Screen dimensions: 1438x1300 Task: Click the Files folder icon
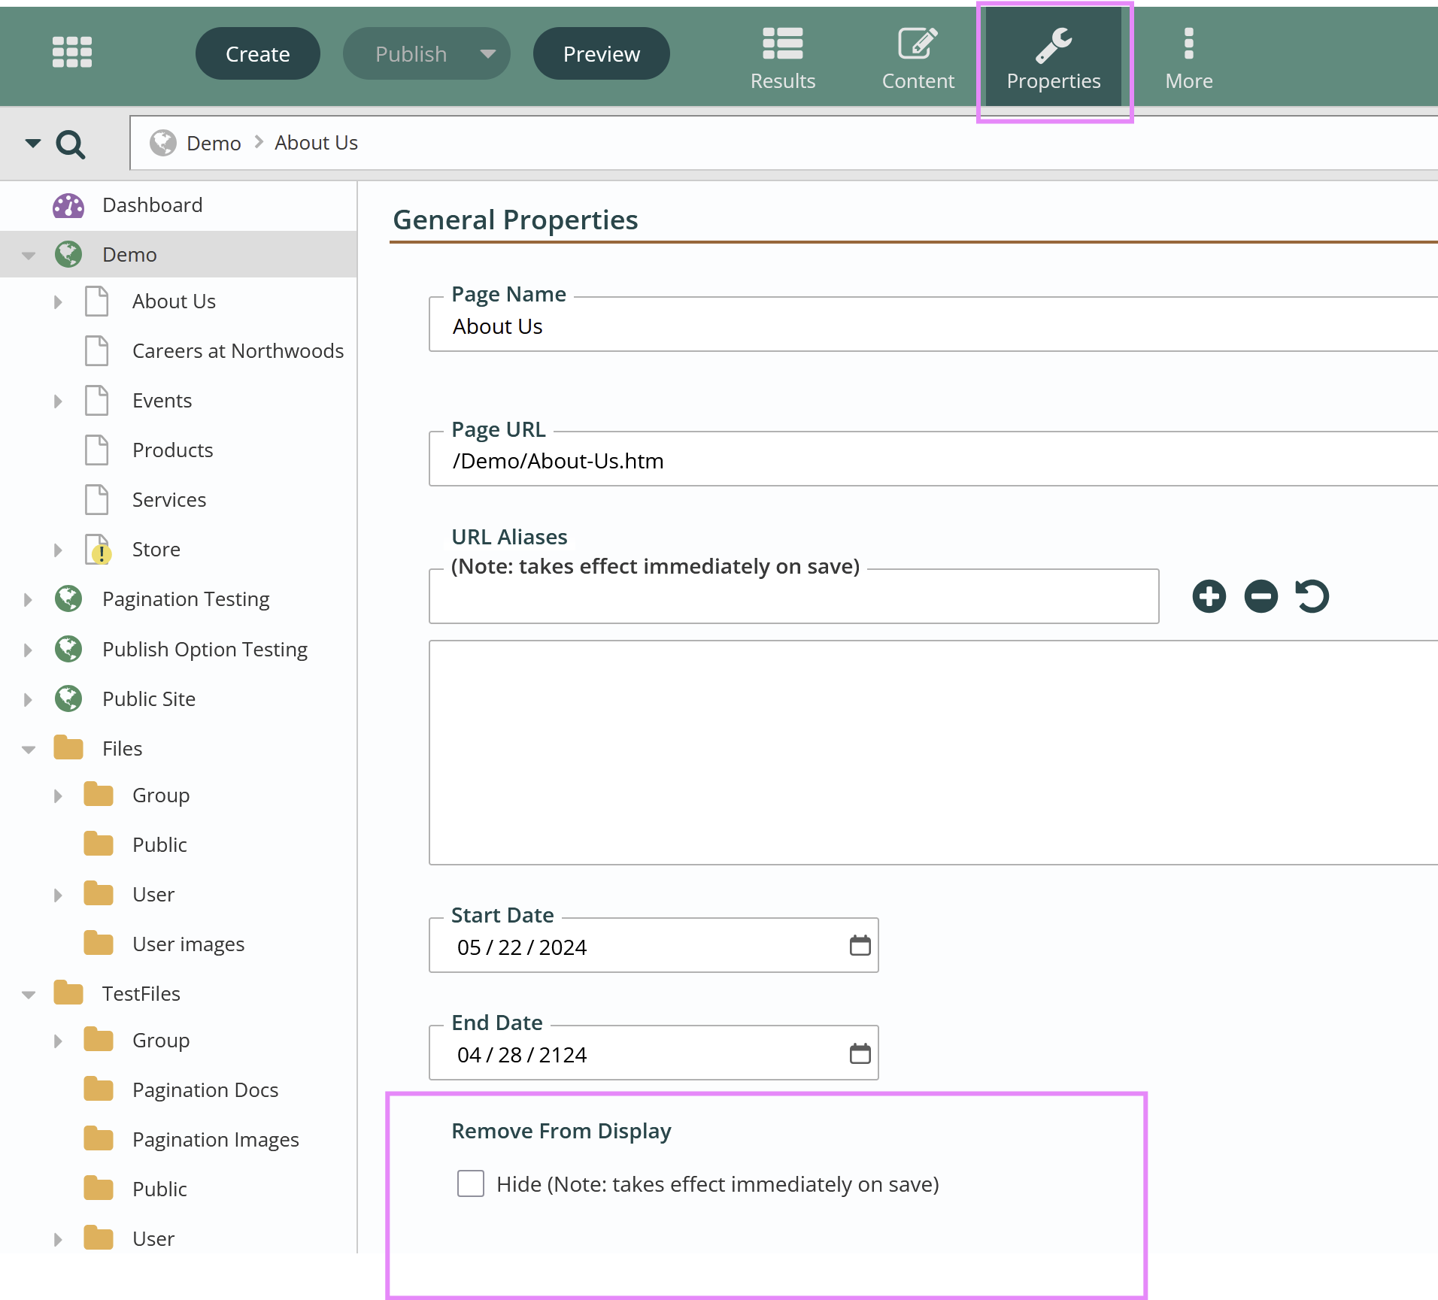click(x=68, y=748)
